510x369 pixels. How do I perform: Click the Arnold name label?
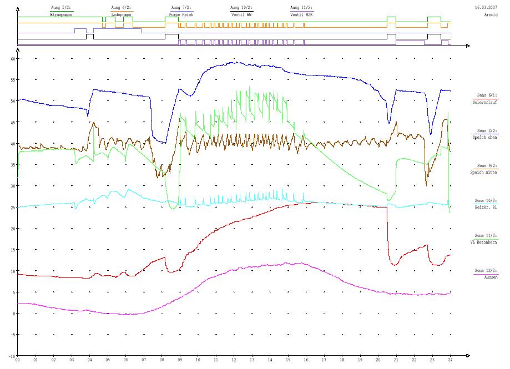click(x=491, y=14)
